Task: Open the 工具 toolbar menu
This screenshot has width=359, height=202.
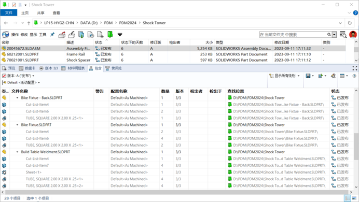Action: pyautogui.click(x=43, y=35)
